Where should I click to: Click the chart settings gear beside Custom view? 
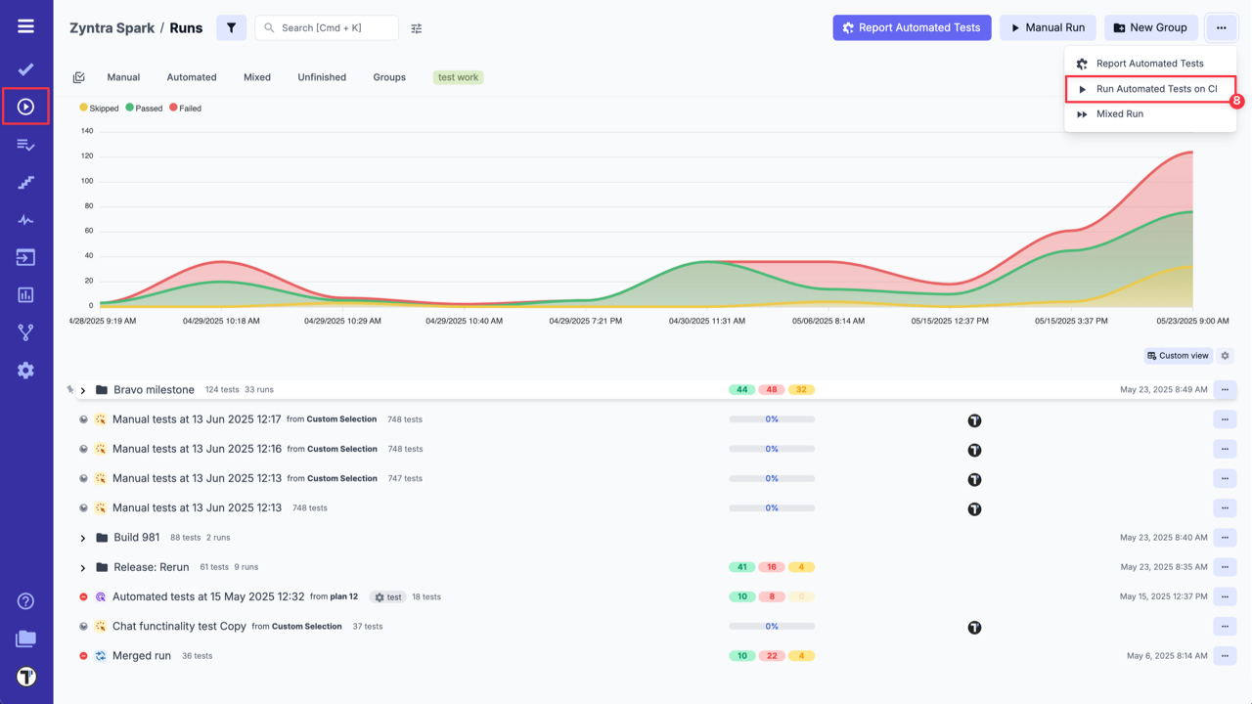pyautogui.click(x=1225, y=356)
